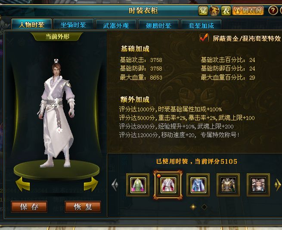The width and height of the screenshot is (282, 230).
Task: Show previous costumes with left chevron arrow
Action: pos(115,185)
